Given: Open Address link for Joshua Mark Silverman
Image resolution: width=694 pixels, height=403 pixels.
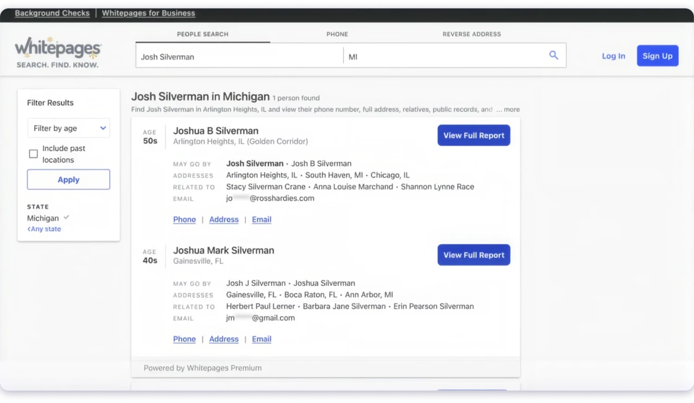Looking at the screenshot, I should 224,339.
